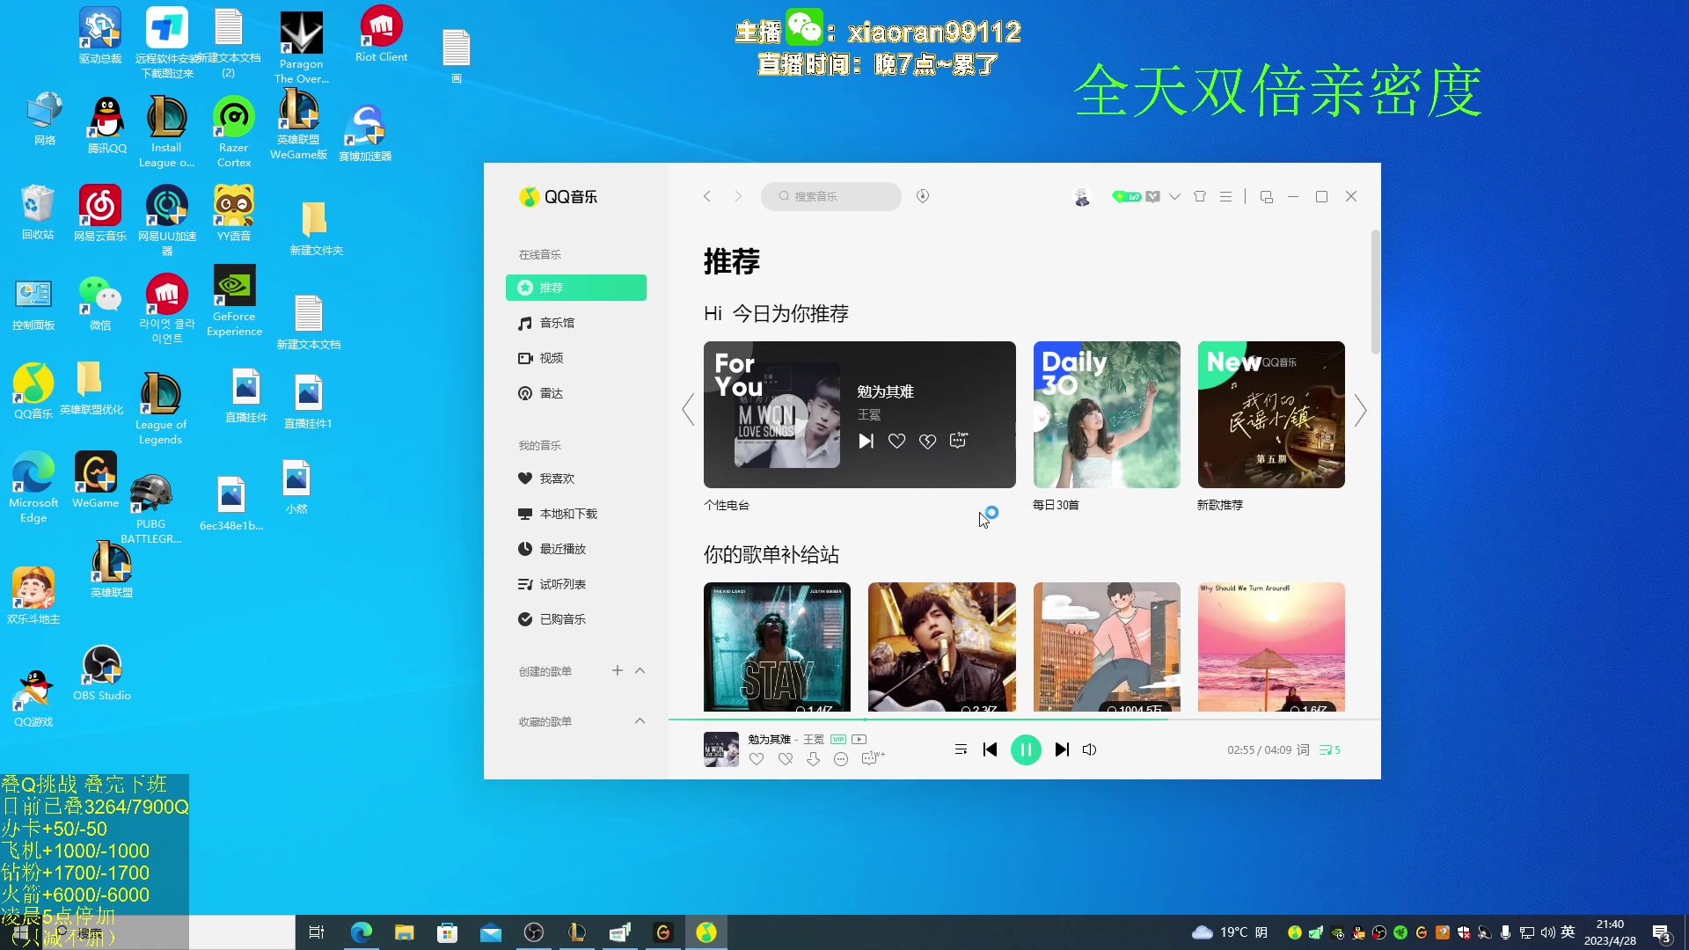Add a new playlist with plus button
Viewport: 1689px width, 950px height.
point(618,670)
